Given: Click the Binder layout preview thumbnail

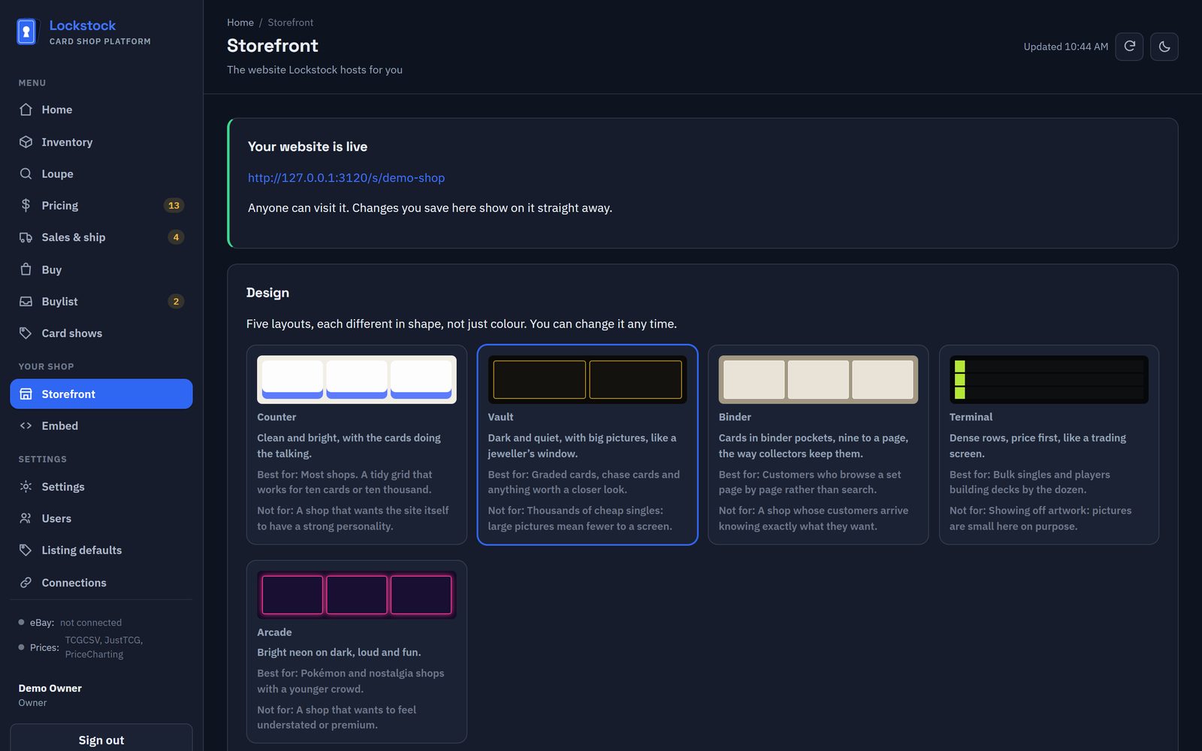Looking at the screenshot, I should pyautogui.click(x=818, y=380).
